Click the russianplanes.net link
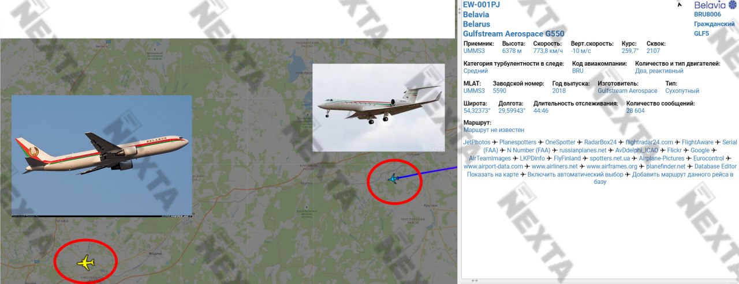The height and width of the screenshot is (284, 739). 583,150
